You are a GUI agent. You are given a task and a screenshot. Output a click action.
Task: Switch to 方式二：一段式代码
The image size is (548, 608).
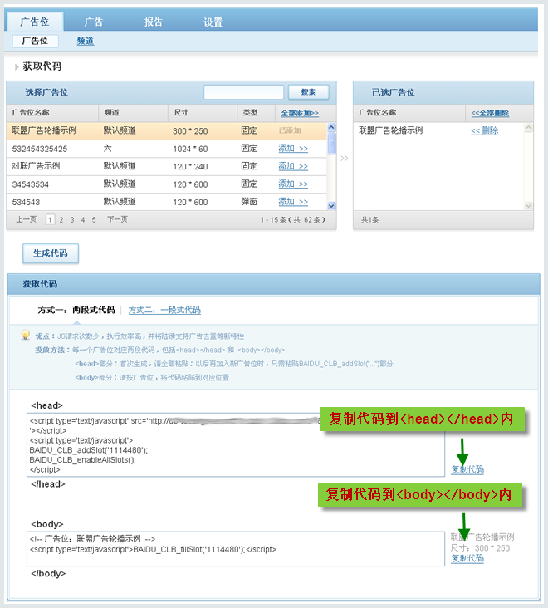click(x=164, y=310)
